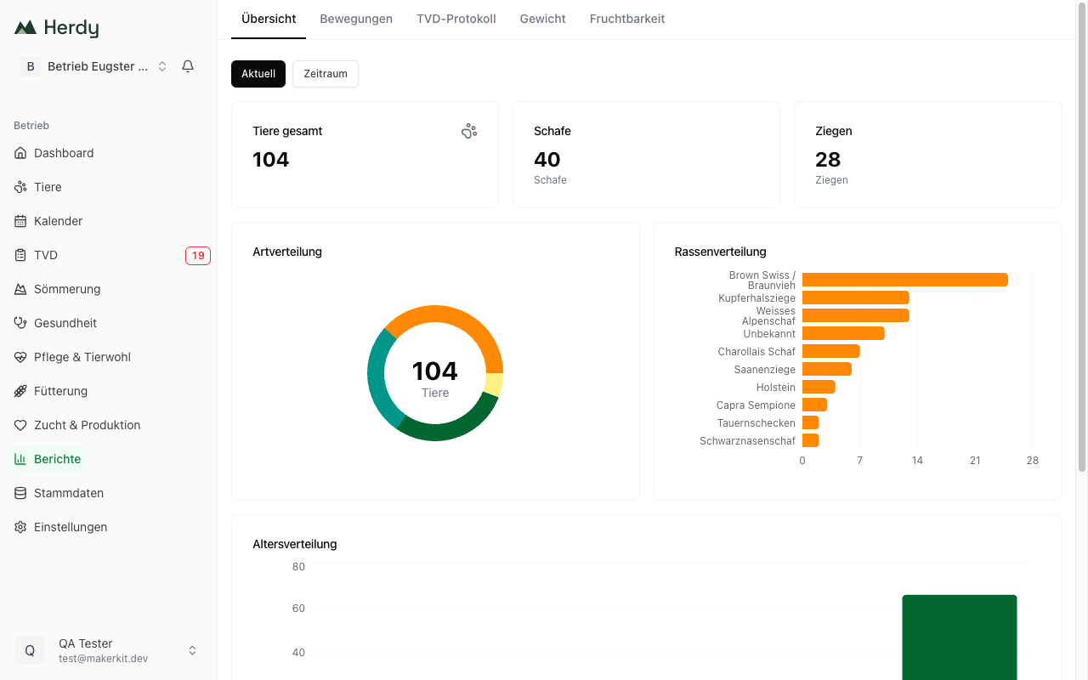Click the Einstellungen gear icon

(20, 527)
